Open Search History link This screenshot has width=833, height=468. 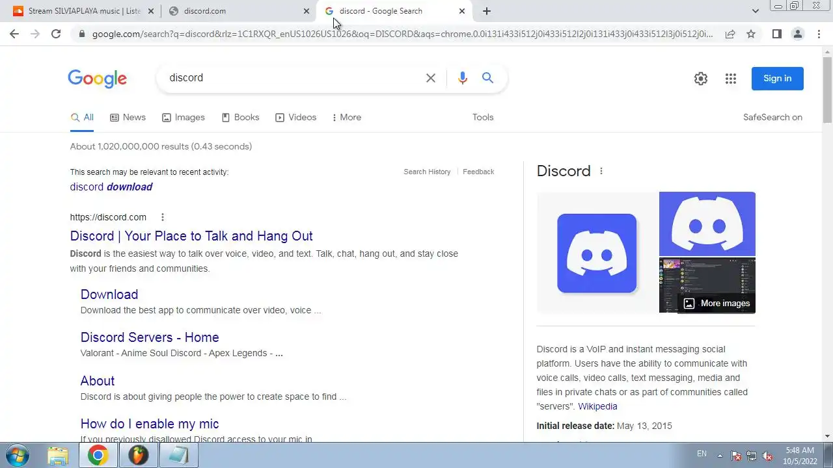click(427, 172)
